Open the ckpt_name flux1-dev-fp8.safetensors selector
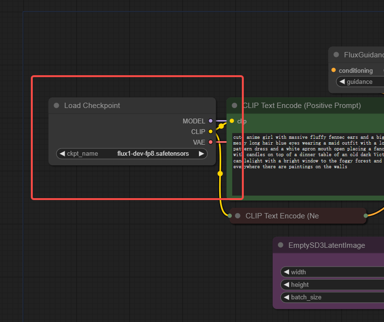 click(x=132, y=154)
